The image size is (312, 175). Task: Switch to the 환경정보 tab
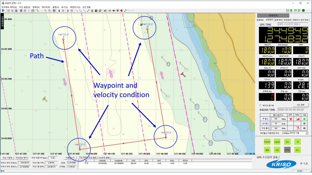point(287,20)
